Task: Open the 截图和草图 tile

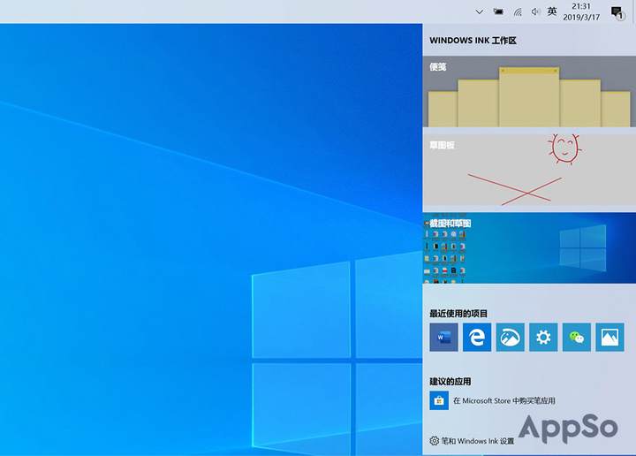Action: point(529,247)
